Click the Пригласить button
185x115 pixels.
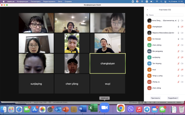click(x=156, y=98)
